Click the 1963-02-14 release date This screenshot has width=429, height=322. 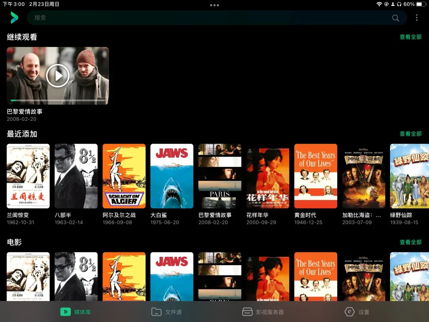coord(69,223)
